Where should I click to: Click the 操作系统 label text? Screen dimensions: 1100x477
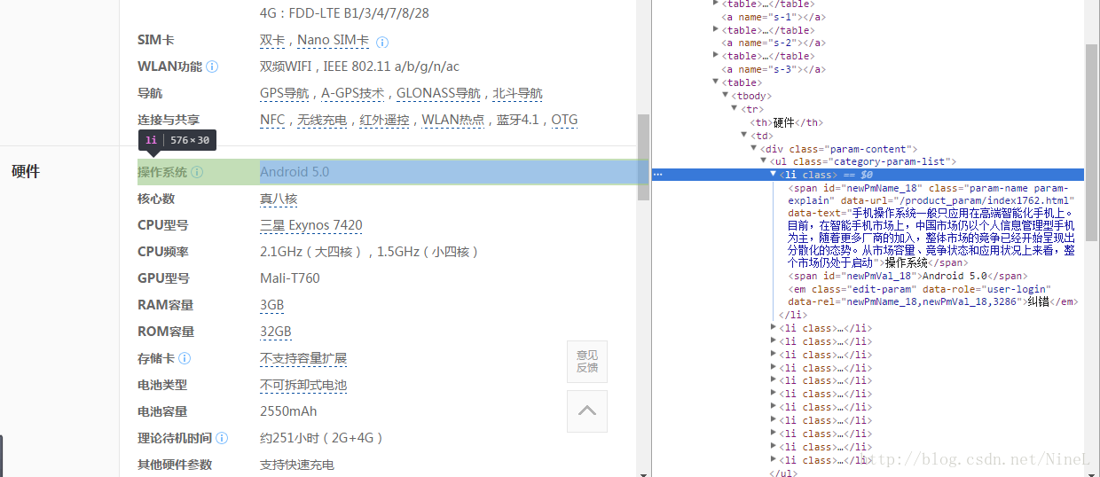(162, 172)
